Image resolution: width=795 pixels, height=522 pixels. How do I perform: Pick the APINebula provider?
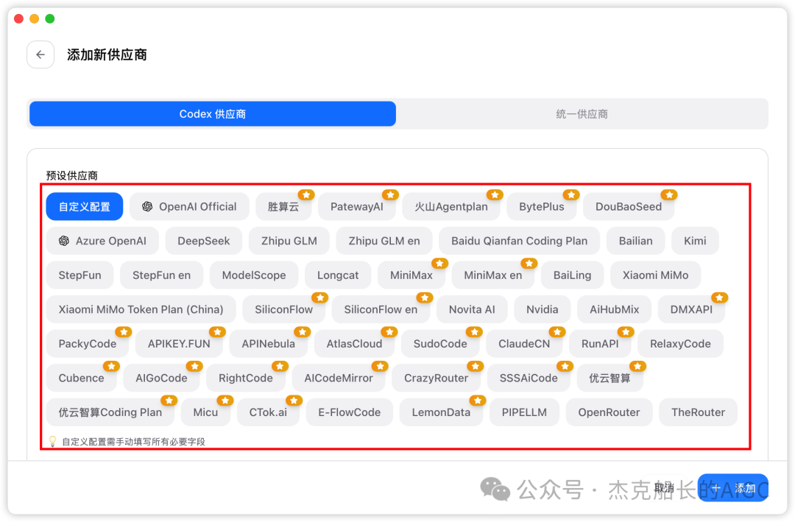[x=268, y=344]
